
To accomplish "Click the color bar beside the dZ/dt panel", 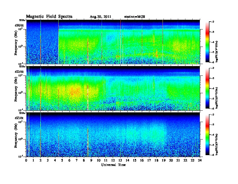I will pos(207,135).
